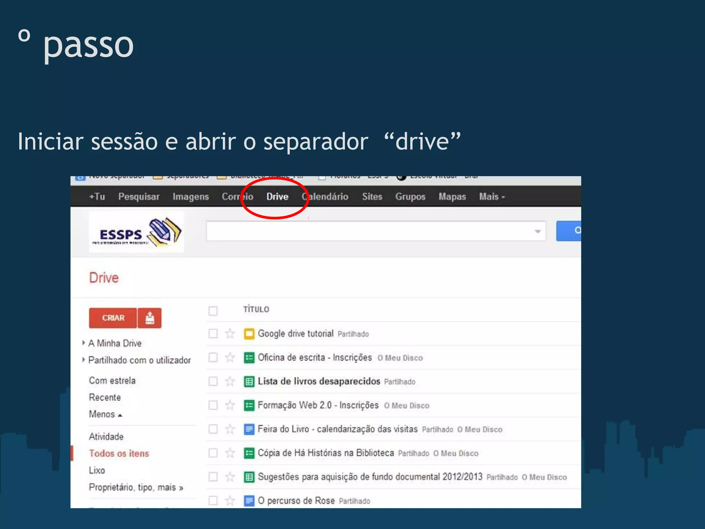
Task: Star the Google drive tutorial item
Action: point(230,333)
